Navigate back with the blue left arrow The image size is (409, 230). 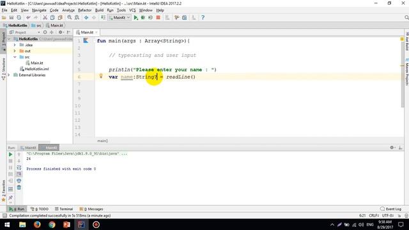point(86,17)
